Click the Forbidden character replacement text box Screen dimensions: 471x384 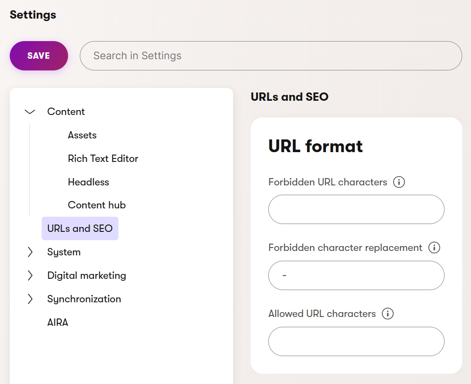click(356, 275)
